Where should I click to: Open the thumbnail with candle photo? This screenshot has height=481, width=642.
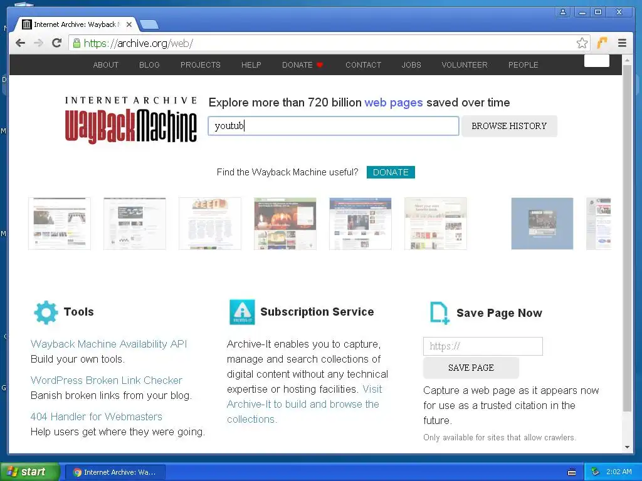(x=285, y=224)
